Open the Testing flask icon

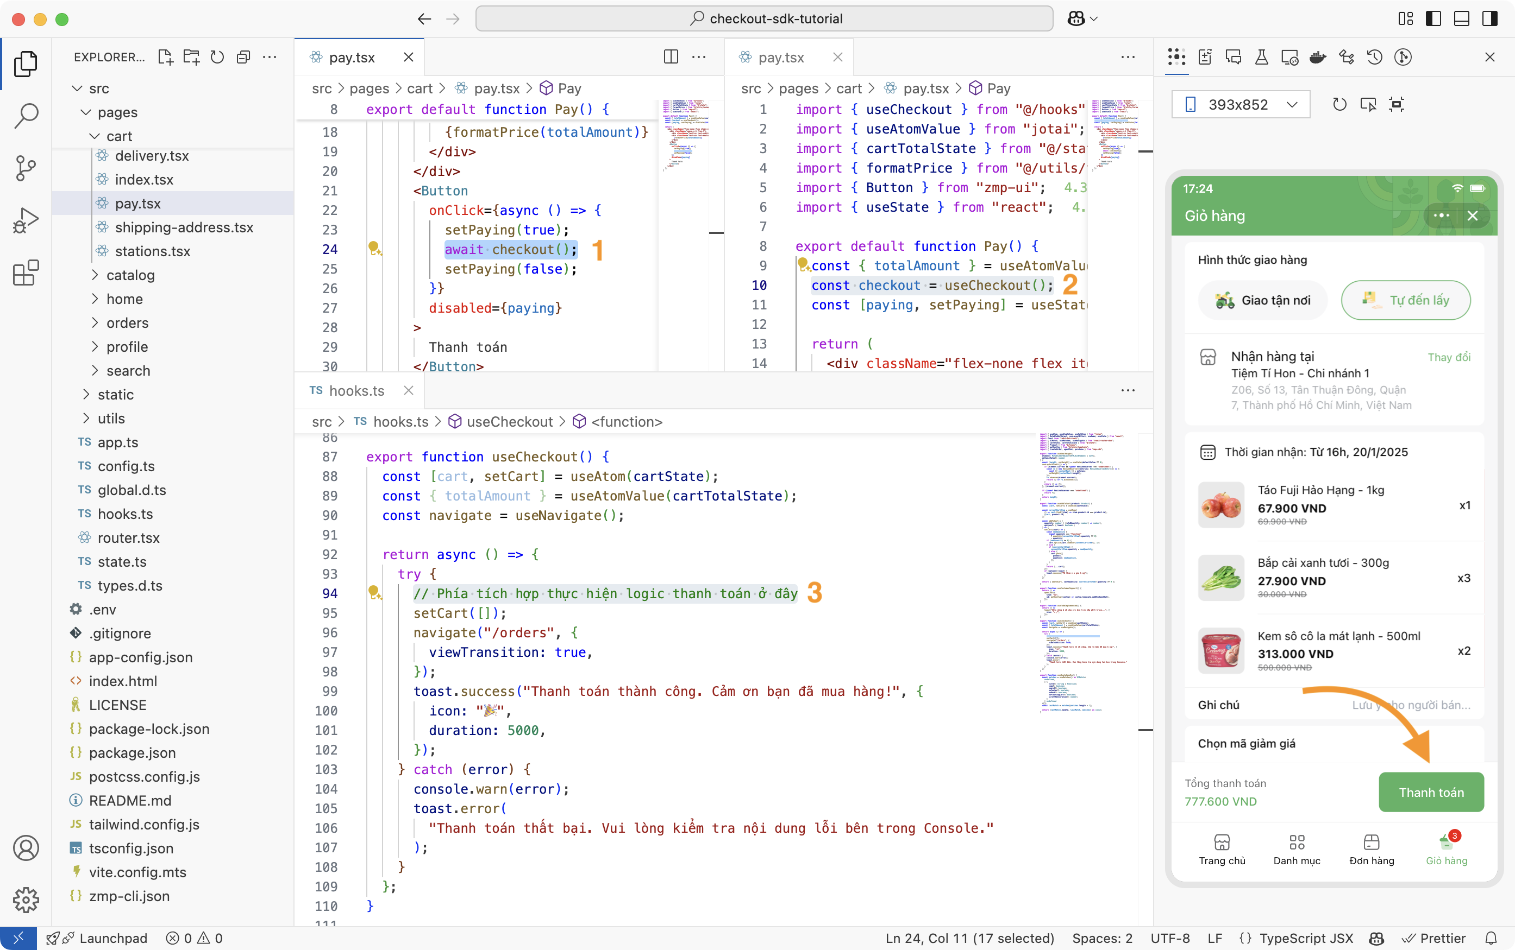[x=1262, y=57]
